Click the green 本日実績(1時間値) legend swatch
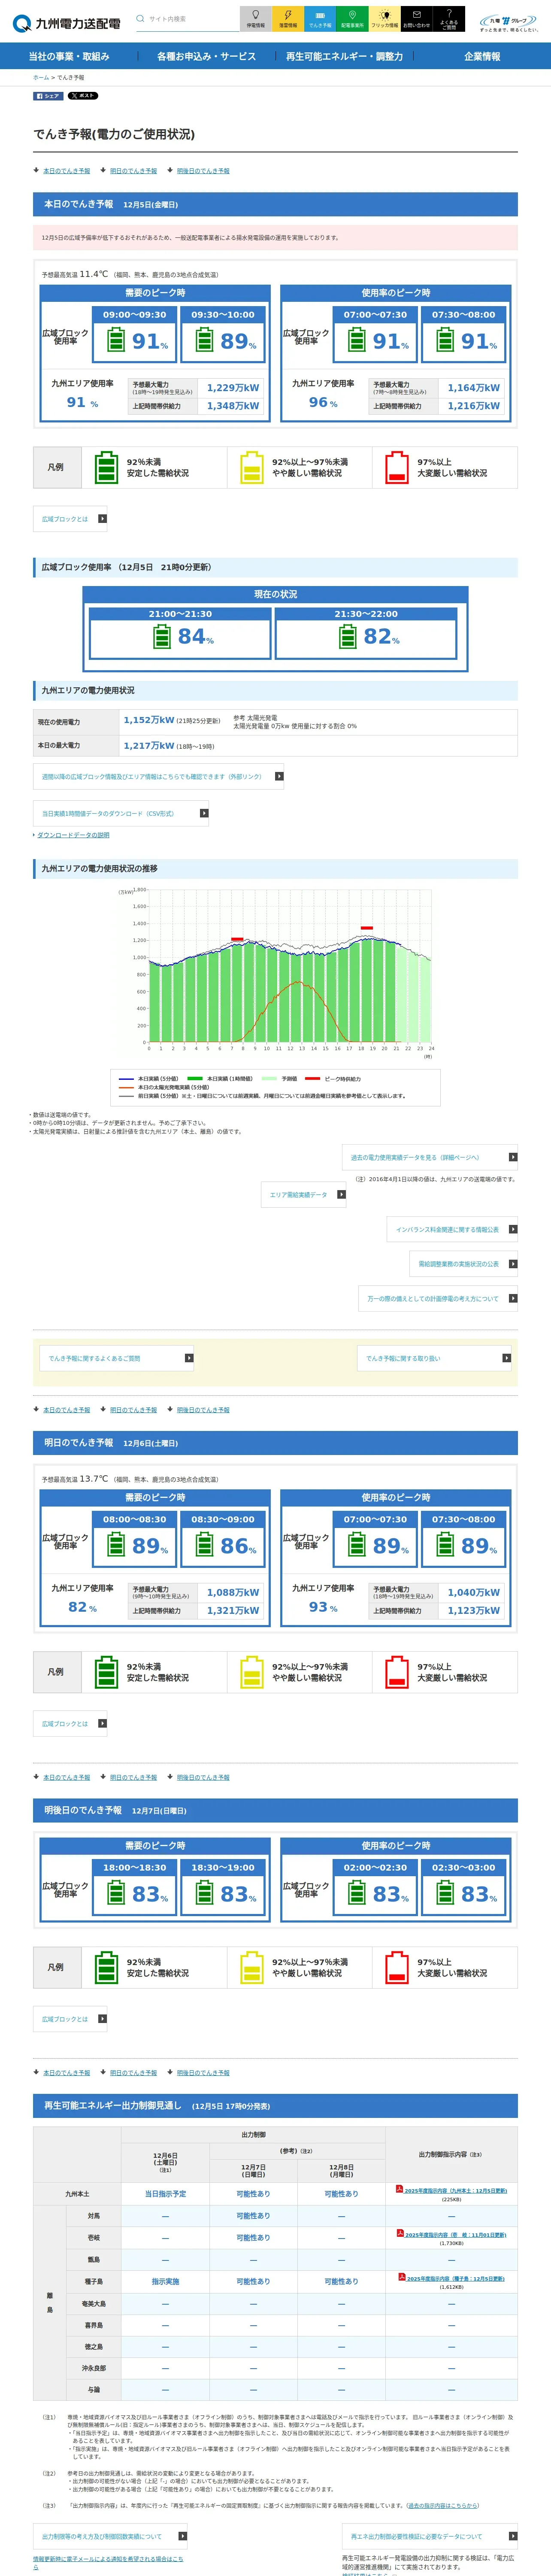The width and height of the screenshot is (551, 2576). coord(195,1079)
